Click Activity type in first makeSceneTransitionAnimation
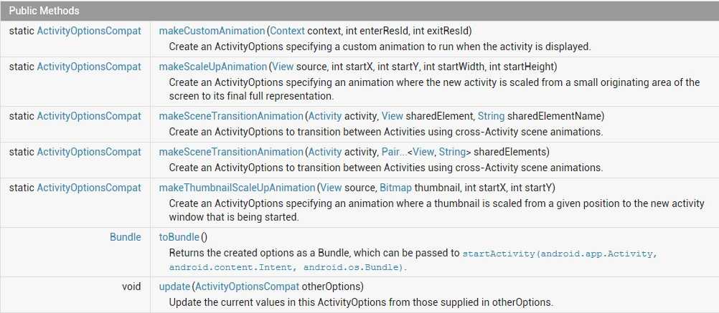 [x=325, y=116]
